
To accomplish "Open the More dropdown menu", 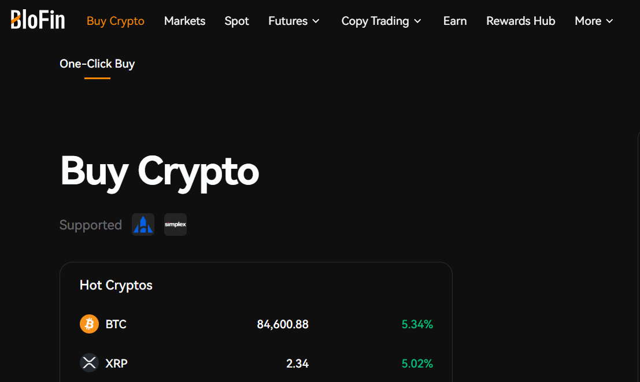I will coord(594,21).
